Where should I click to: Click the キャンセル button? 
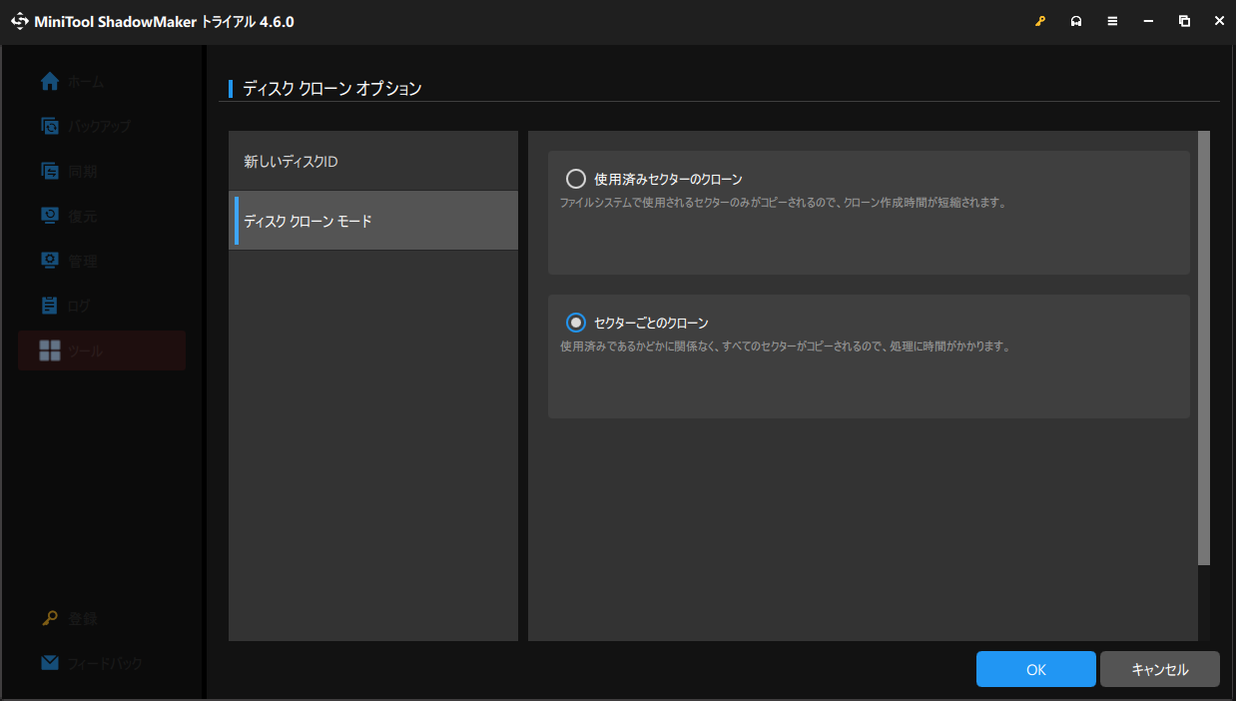(x=1160, y=669)
